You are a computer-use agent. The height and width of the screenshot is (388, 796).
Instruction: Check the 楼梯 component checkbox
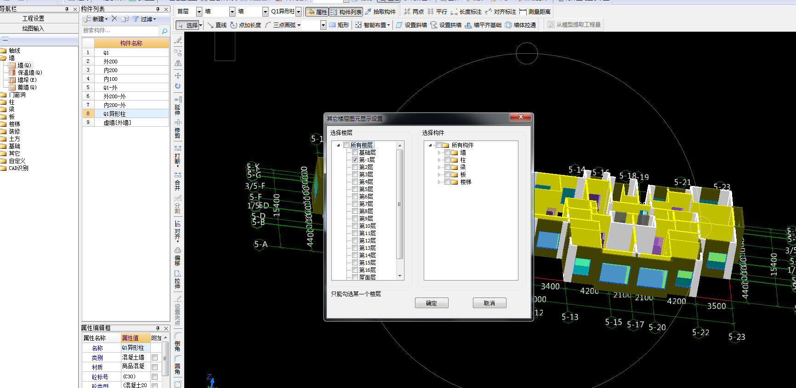point(447,182)
